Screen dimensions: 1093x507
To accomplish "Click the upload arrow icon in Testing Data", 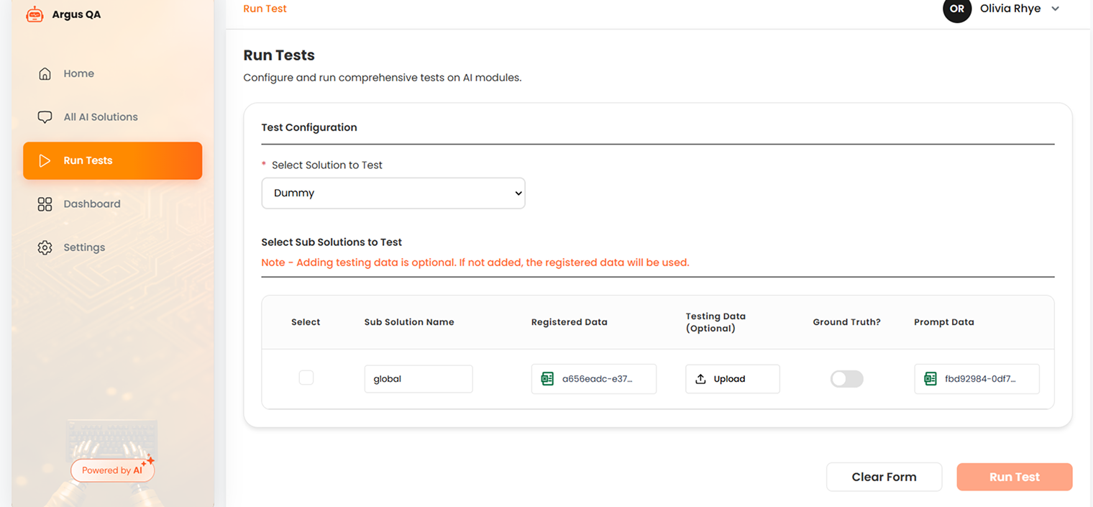I will 700,379.
